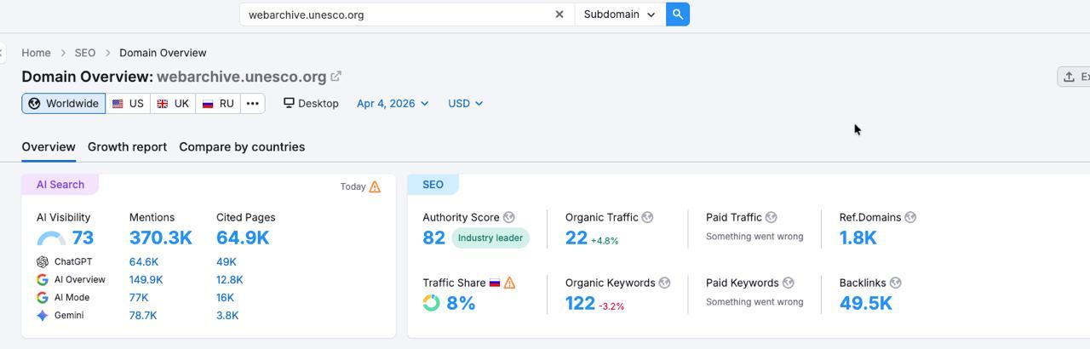The image size is (1090, 349).
Task: Switch to Growth report tab
Action: point(127,146)
